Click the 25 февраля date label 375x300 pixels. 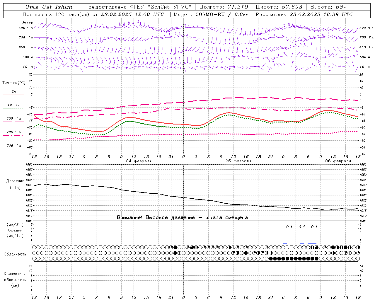tap(238, 161)
